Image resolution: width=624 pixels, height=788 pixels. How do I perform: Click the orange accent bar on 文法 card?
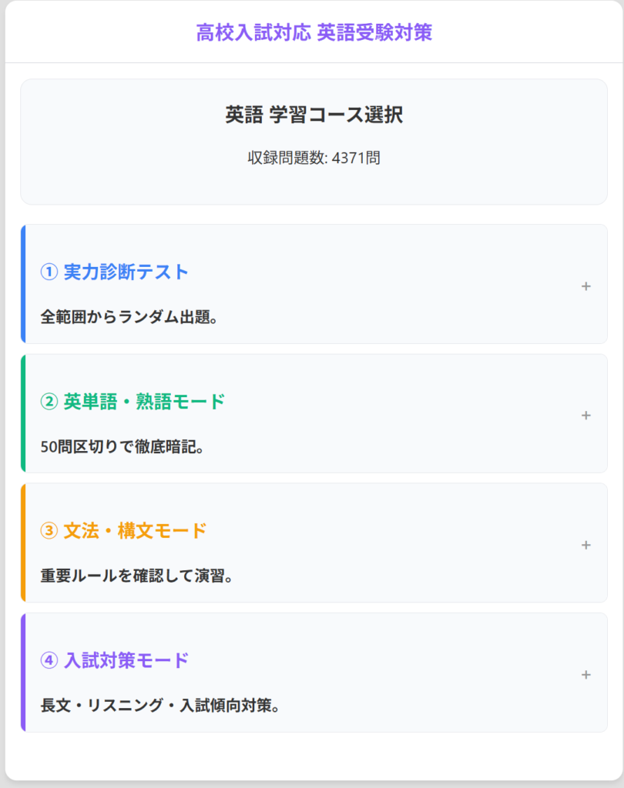23,543
